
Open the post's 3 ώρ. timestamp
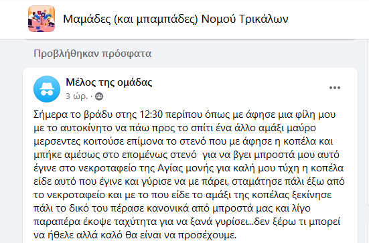coord(76,96)
